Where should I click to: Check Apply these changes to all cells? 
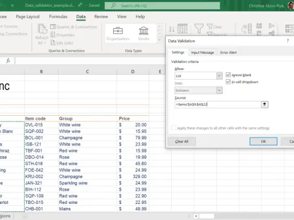173,128
